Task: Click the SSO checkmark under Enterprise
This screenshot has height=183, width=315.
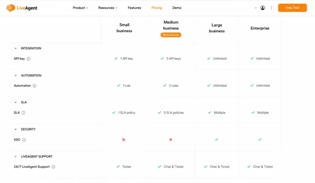Action: coord(260,139)
